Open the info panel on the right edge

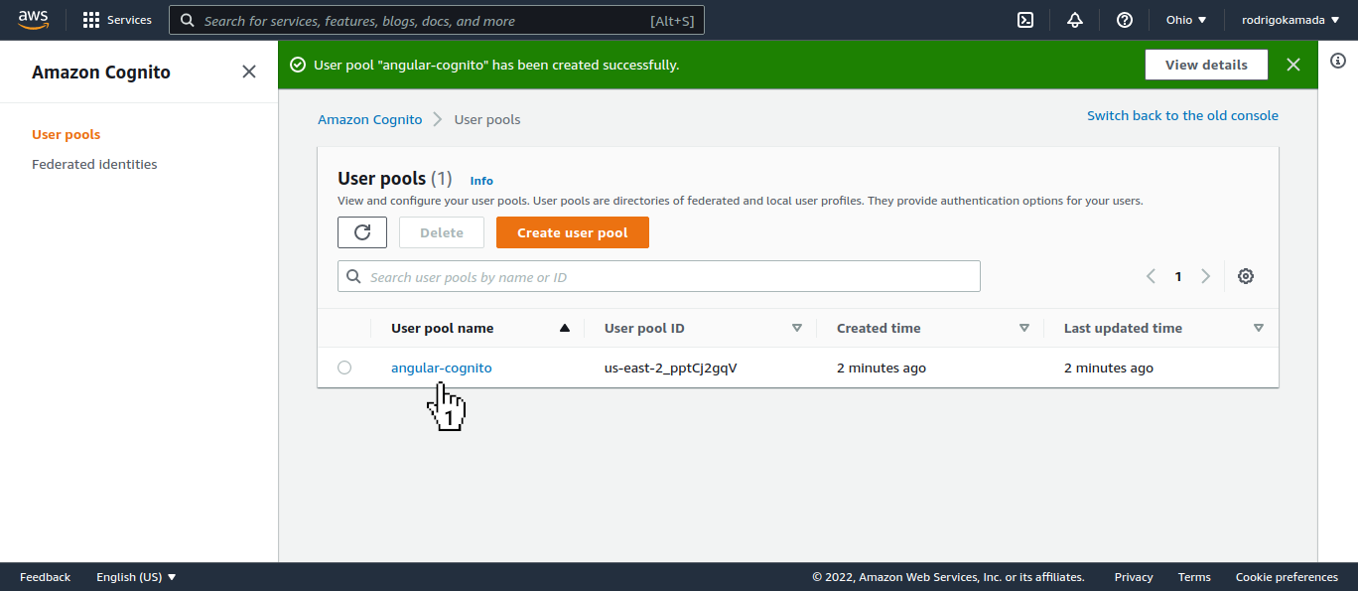[1337, 61]
